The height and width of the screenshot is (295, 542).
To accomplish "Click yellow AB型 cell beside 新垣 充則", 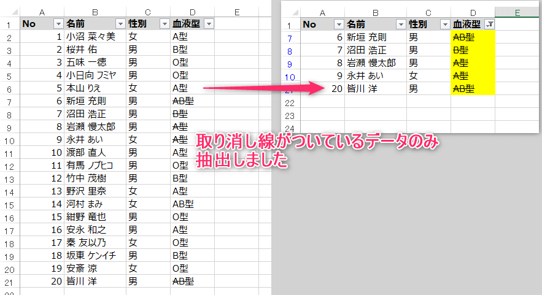I will [x=472, y=37].
